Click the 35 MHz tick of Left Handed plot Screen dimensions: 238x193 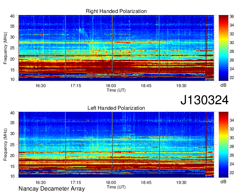pyautogui.click(x=12, y=123)
